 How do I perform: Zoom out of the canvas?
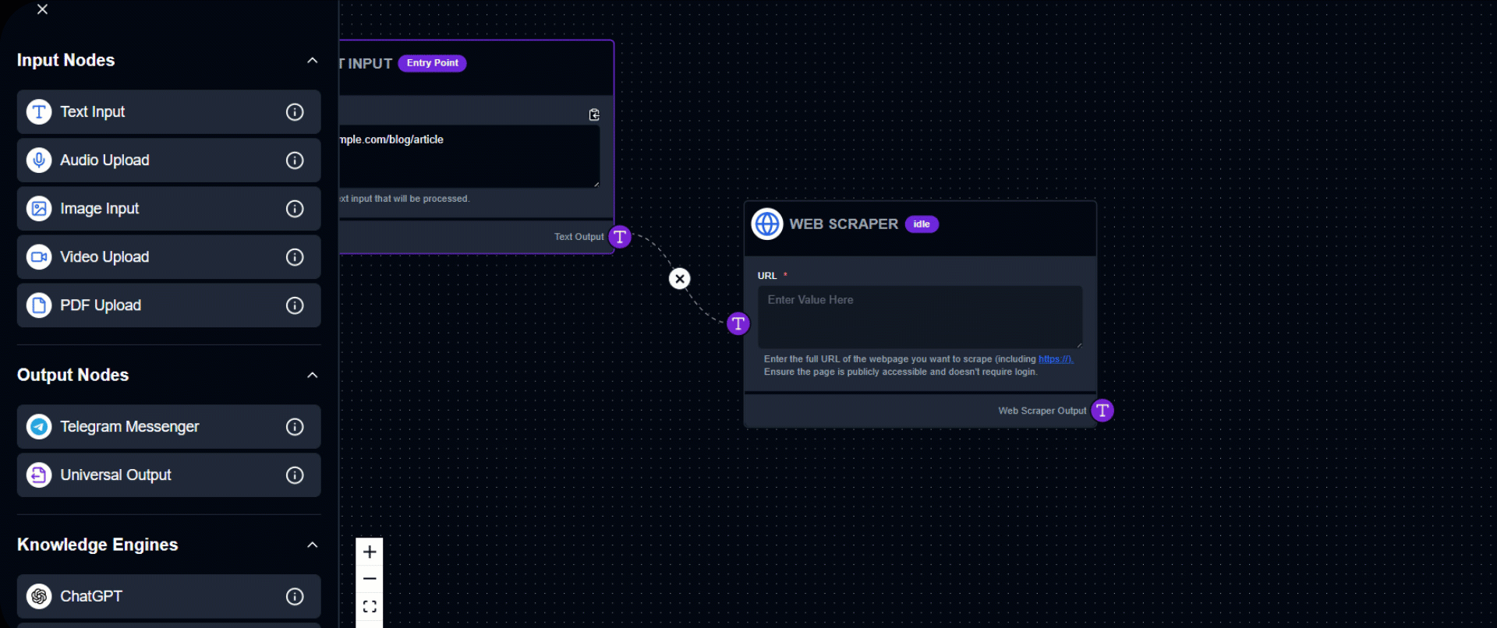tap(370, 579)
